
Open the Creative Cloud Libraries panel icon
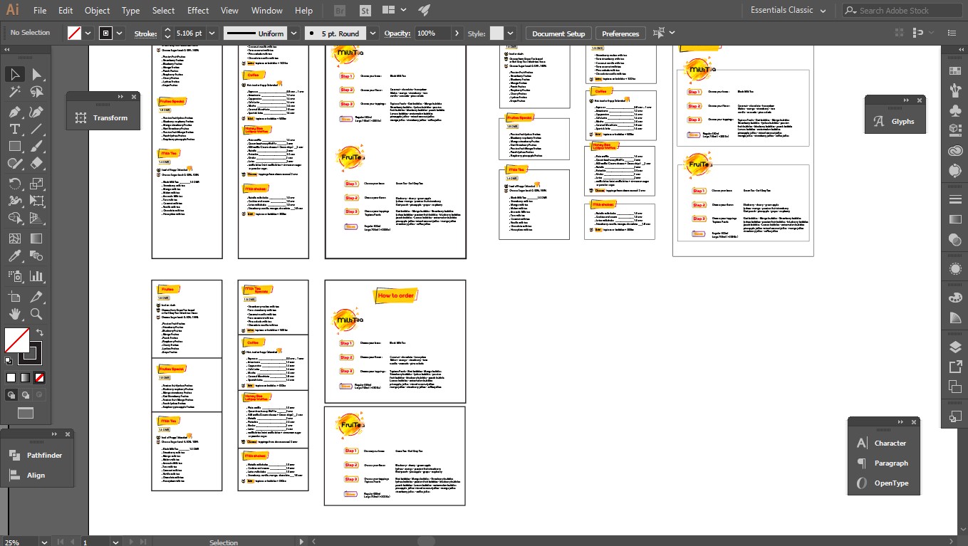[x=955, y=151]
